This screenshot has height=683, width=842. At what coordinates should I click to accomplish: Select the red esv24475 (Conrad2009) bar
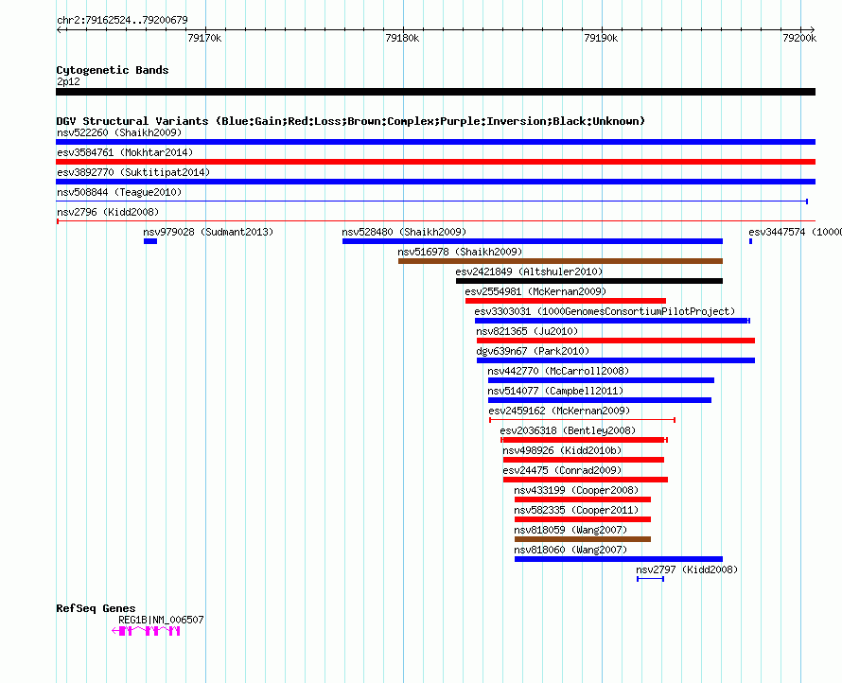[x=586, y=480]
